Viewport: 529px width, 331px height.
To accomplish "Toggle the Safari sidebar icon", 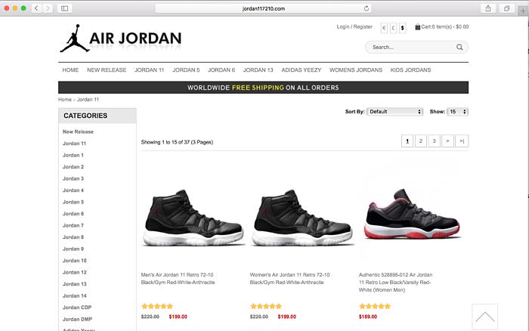I will coord(65,8).
